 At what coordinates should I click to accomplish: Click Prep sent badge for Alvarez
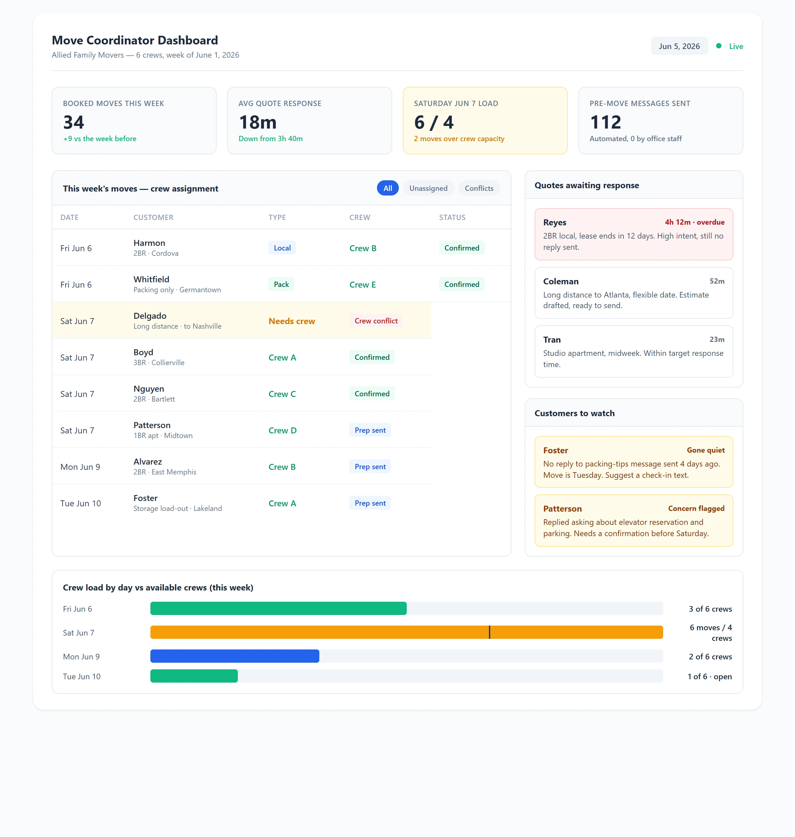370,467
